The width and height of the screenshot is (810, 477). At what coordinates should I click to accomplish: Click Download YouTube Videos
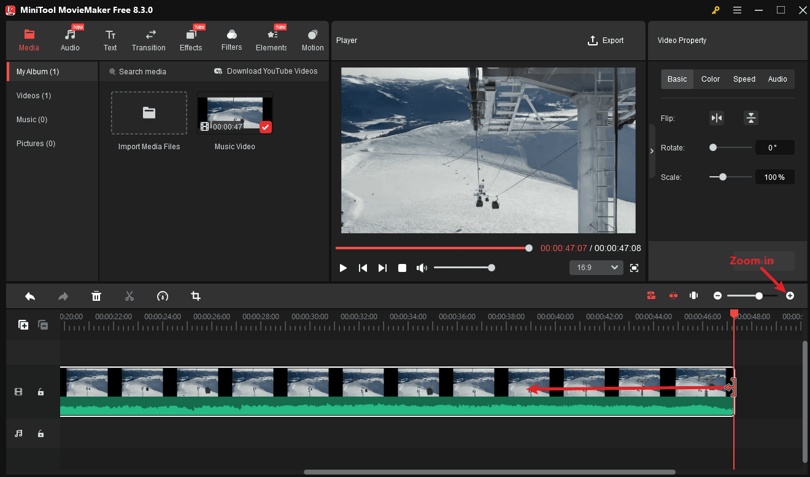pos(266,71)
